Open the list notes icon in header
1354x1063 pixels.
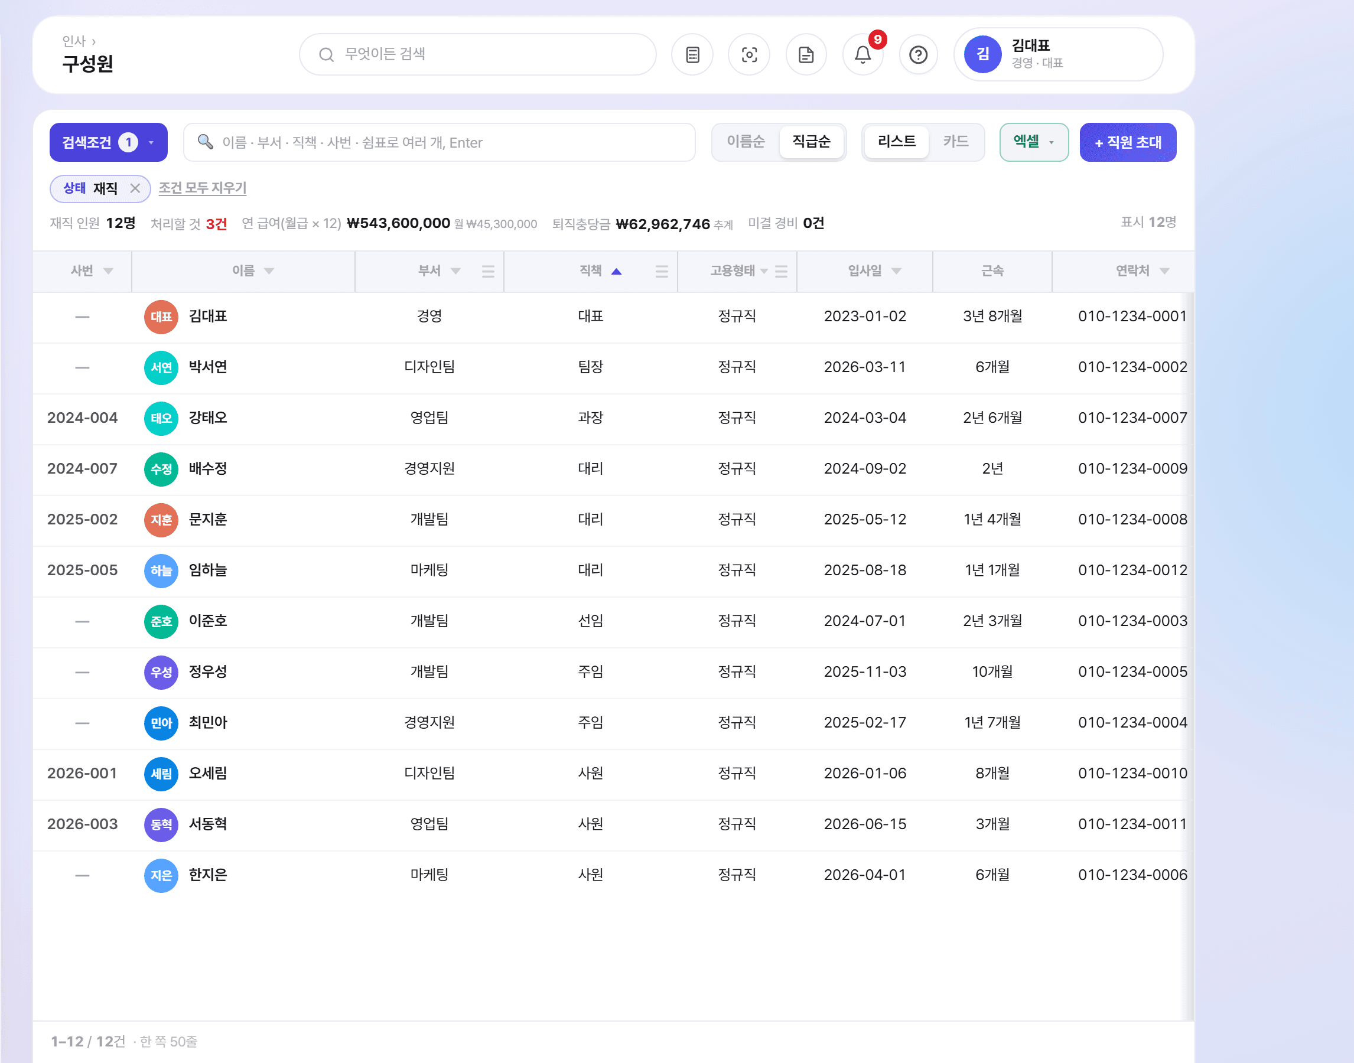pos(692,55)
